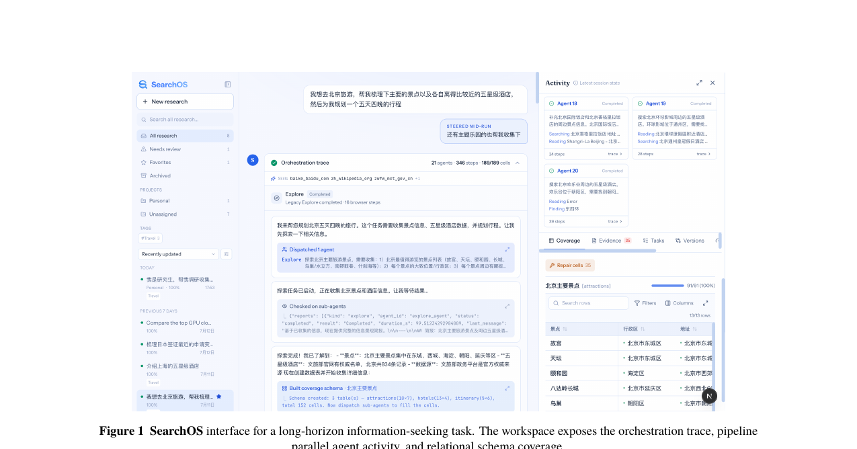Expand the attractions table to fullscreen
Viewport: 857px width, 449px height.
click(x=705, y=303)
